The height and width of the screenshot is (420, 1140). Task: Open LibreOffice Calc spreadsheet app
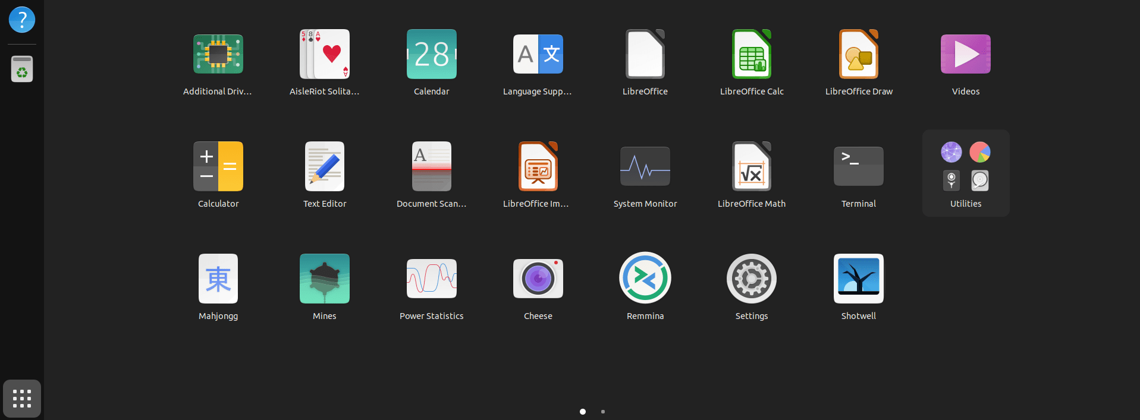[x=752, y=62]
